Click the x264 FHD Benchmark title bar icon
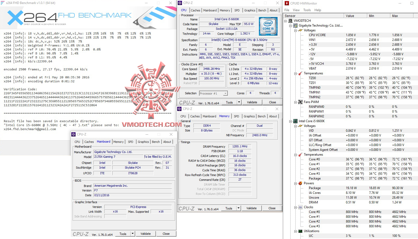418x239 pixels. pyautogui.click(x=3, y=3)
